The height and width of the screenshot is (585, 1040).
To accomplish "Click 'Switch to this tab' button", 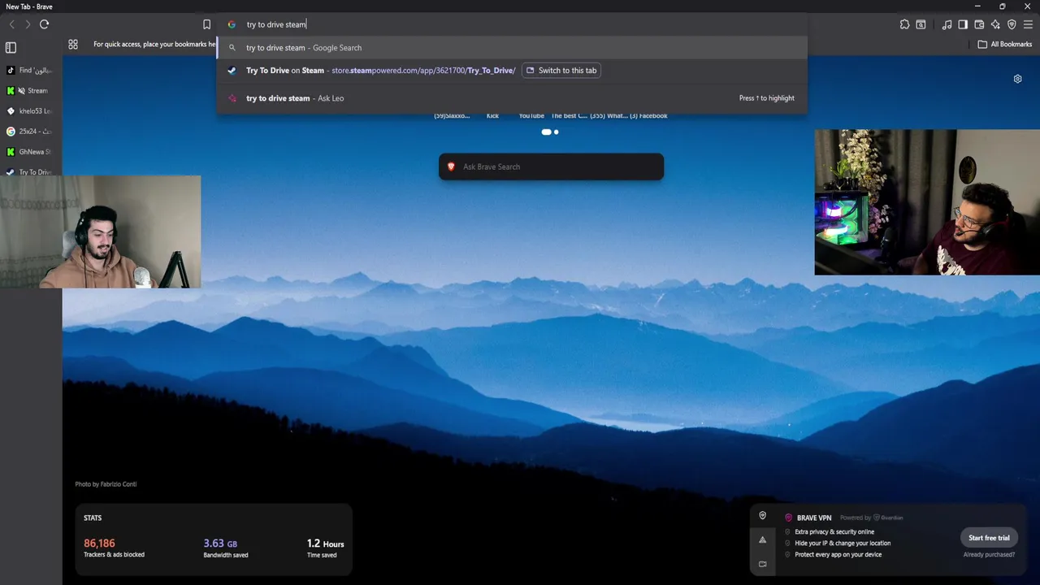I will (x=561, y=71).
